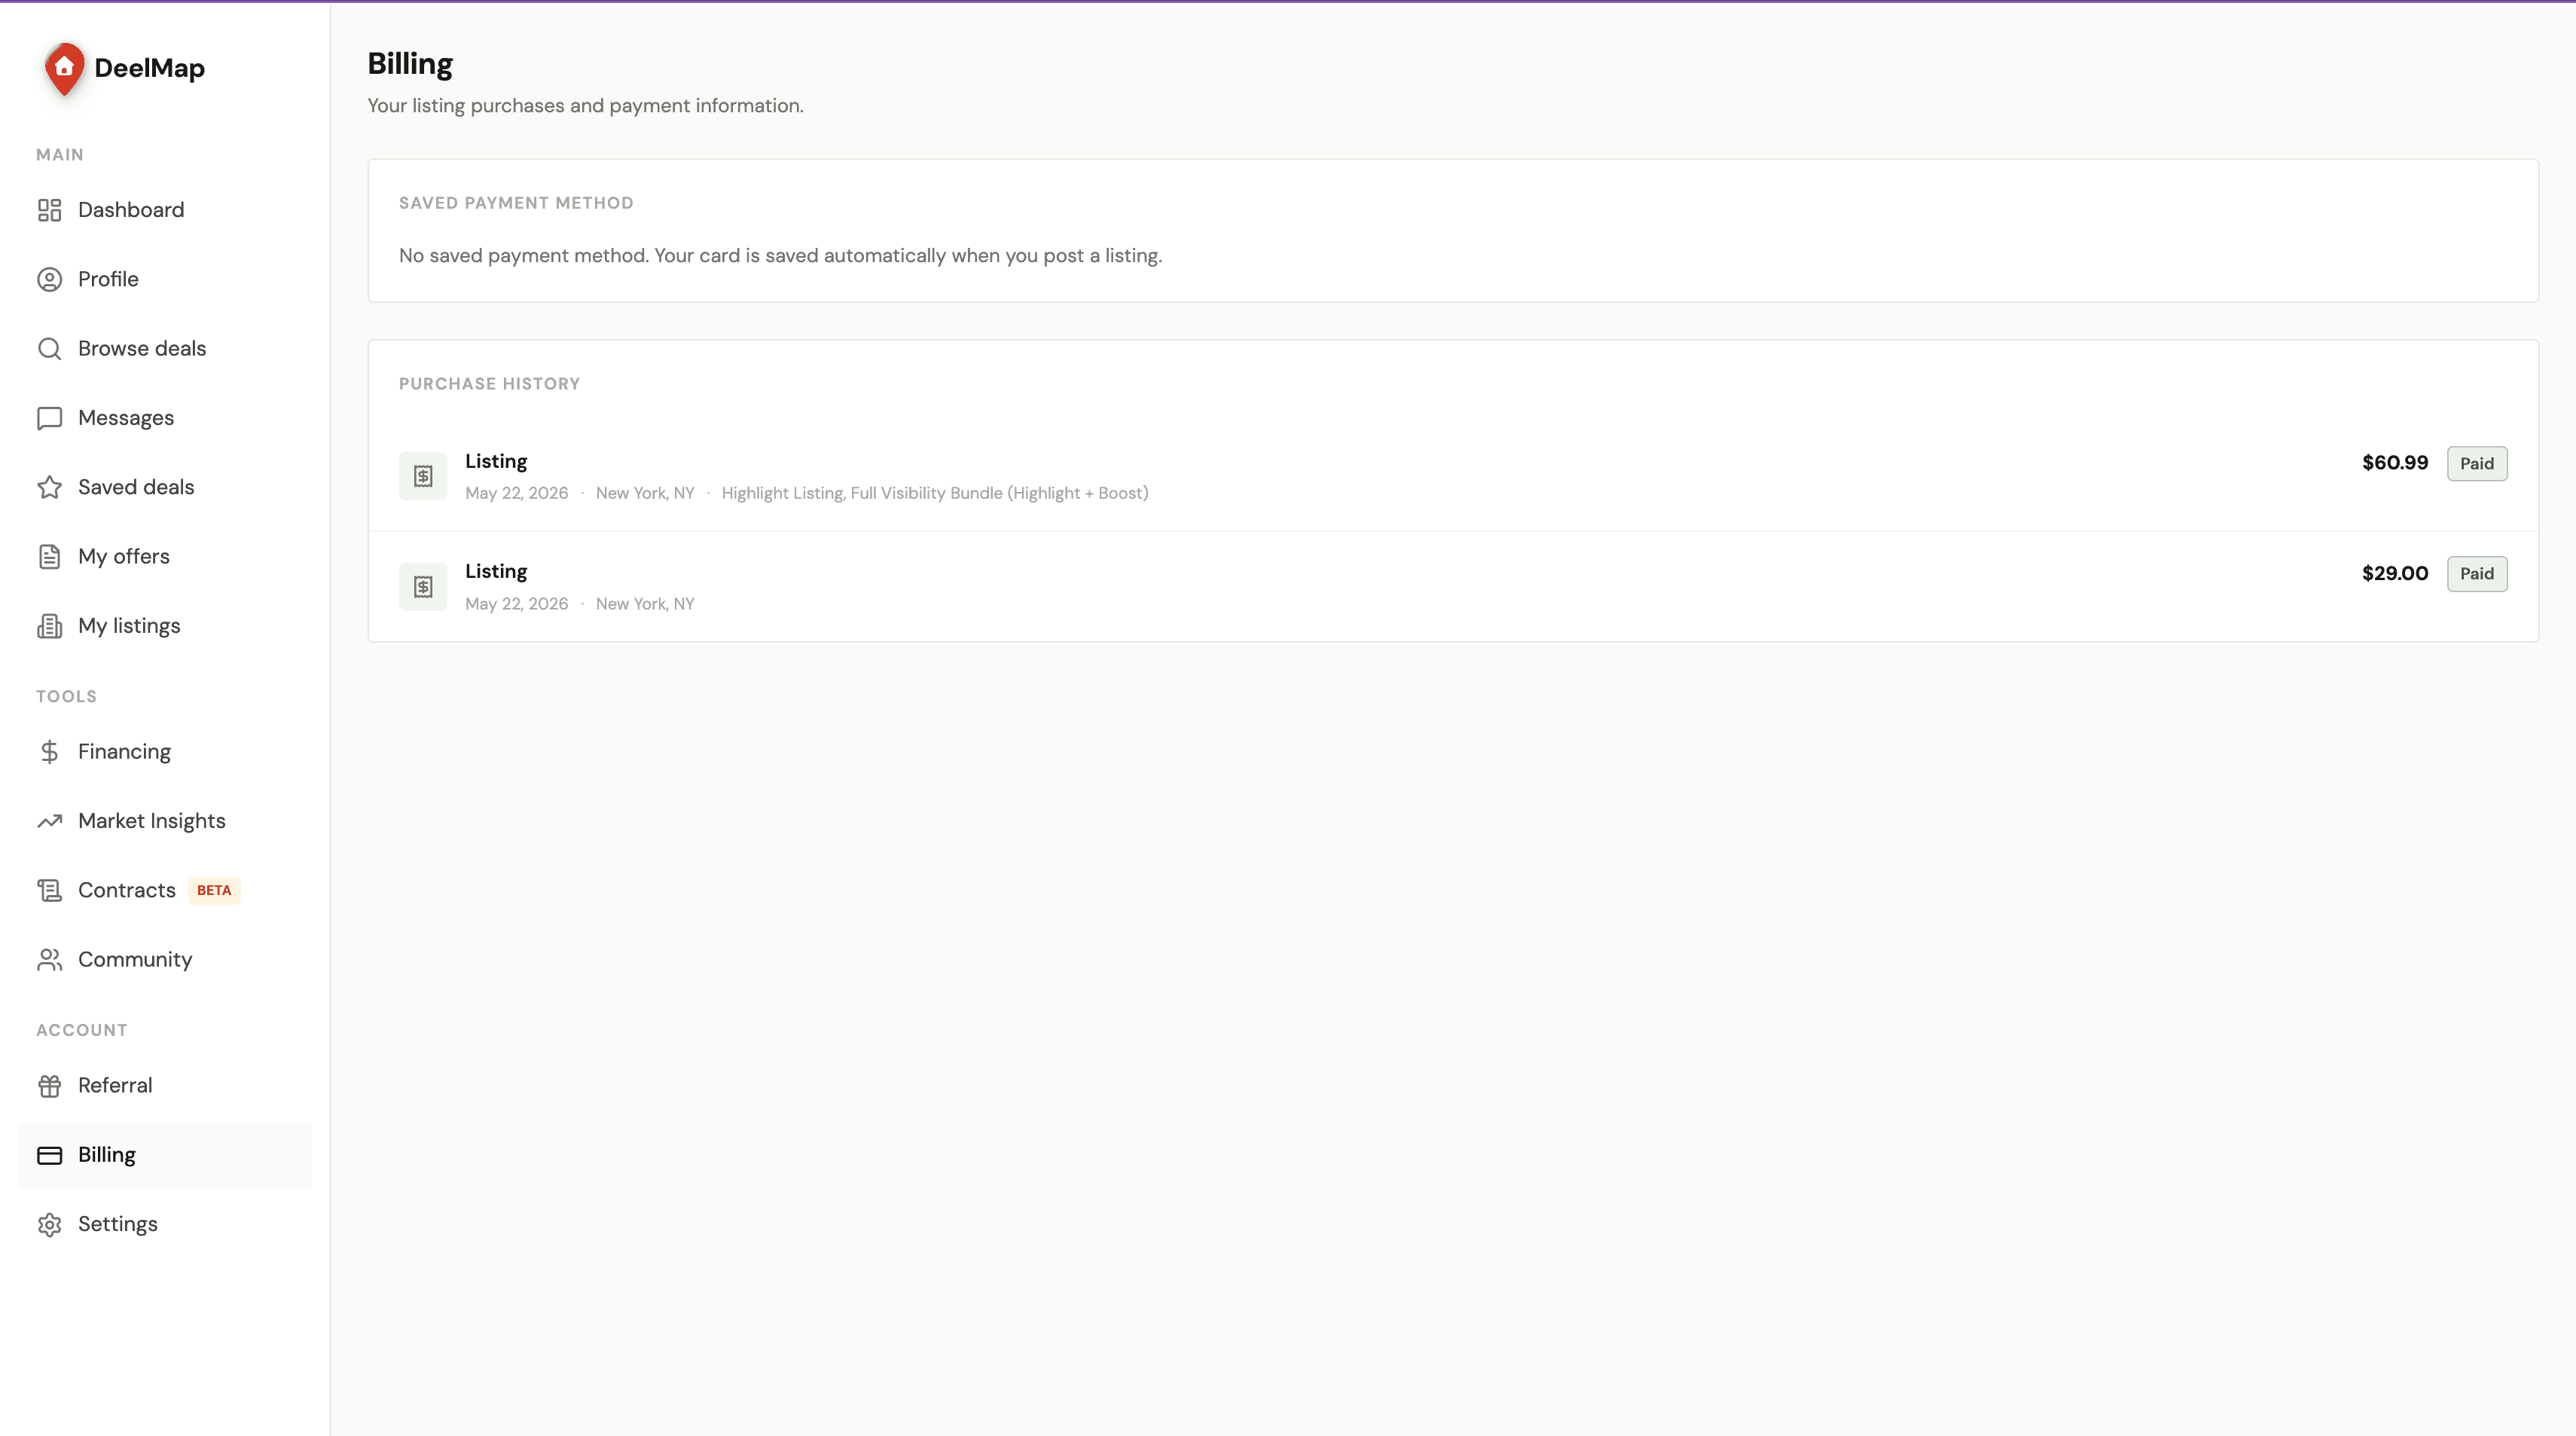Open the Highlight Listing bundle purchase row
The image size is (2576, 1436).
(1453, 476)
